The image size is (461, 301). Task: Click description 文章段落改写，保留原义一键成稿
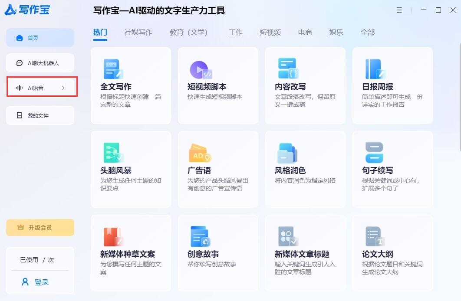tap(305, 101)
